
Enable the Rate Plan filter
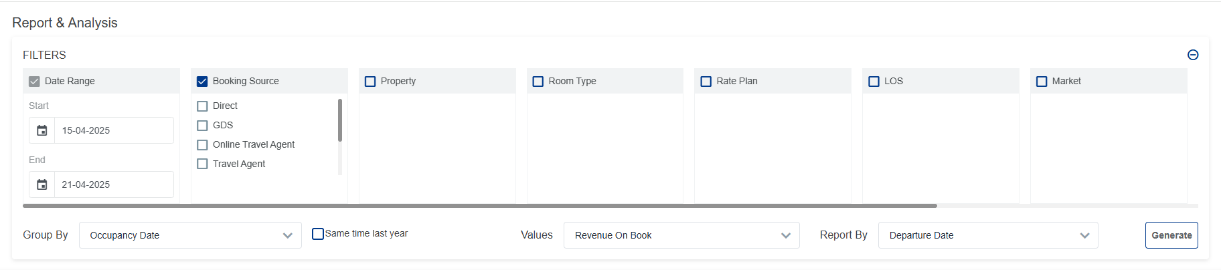(706, 82)
